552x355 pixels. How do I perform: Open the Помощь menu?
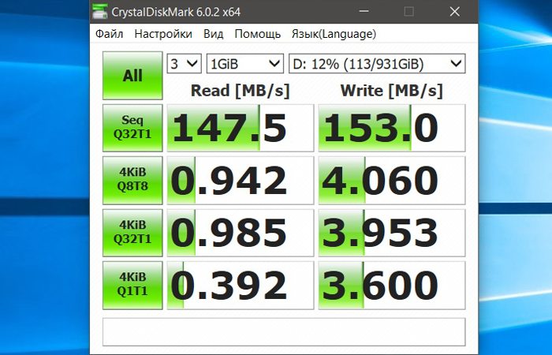tap(257, 34)
